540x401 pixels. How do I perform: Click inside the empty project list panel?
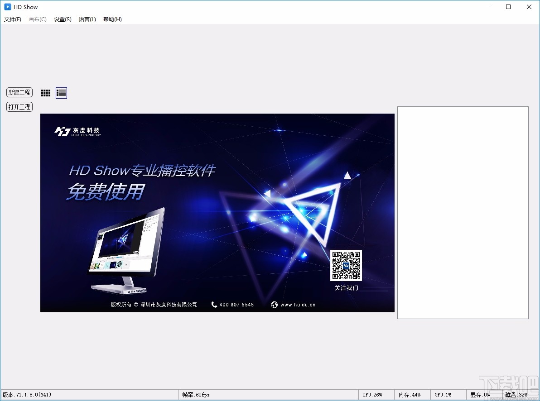[463, 213]
